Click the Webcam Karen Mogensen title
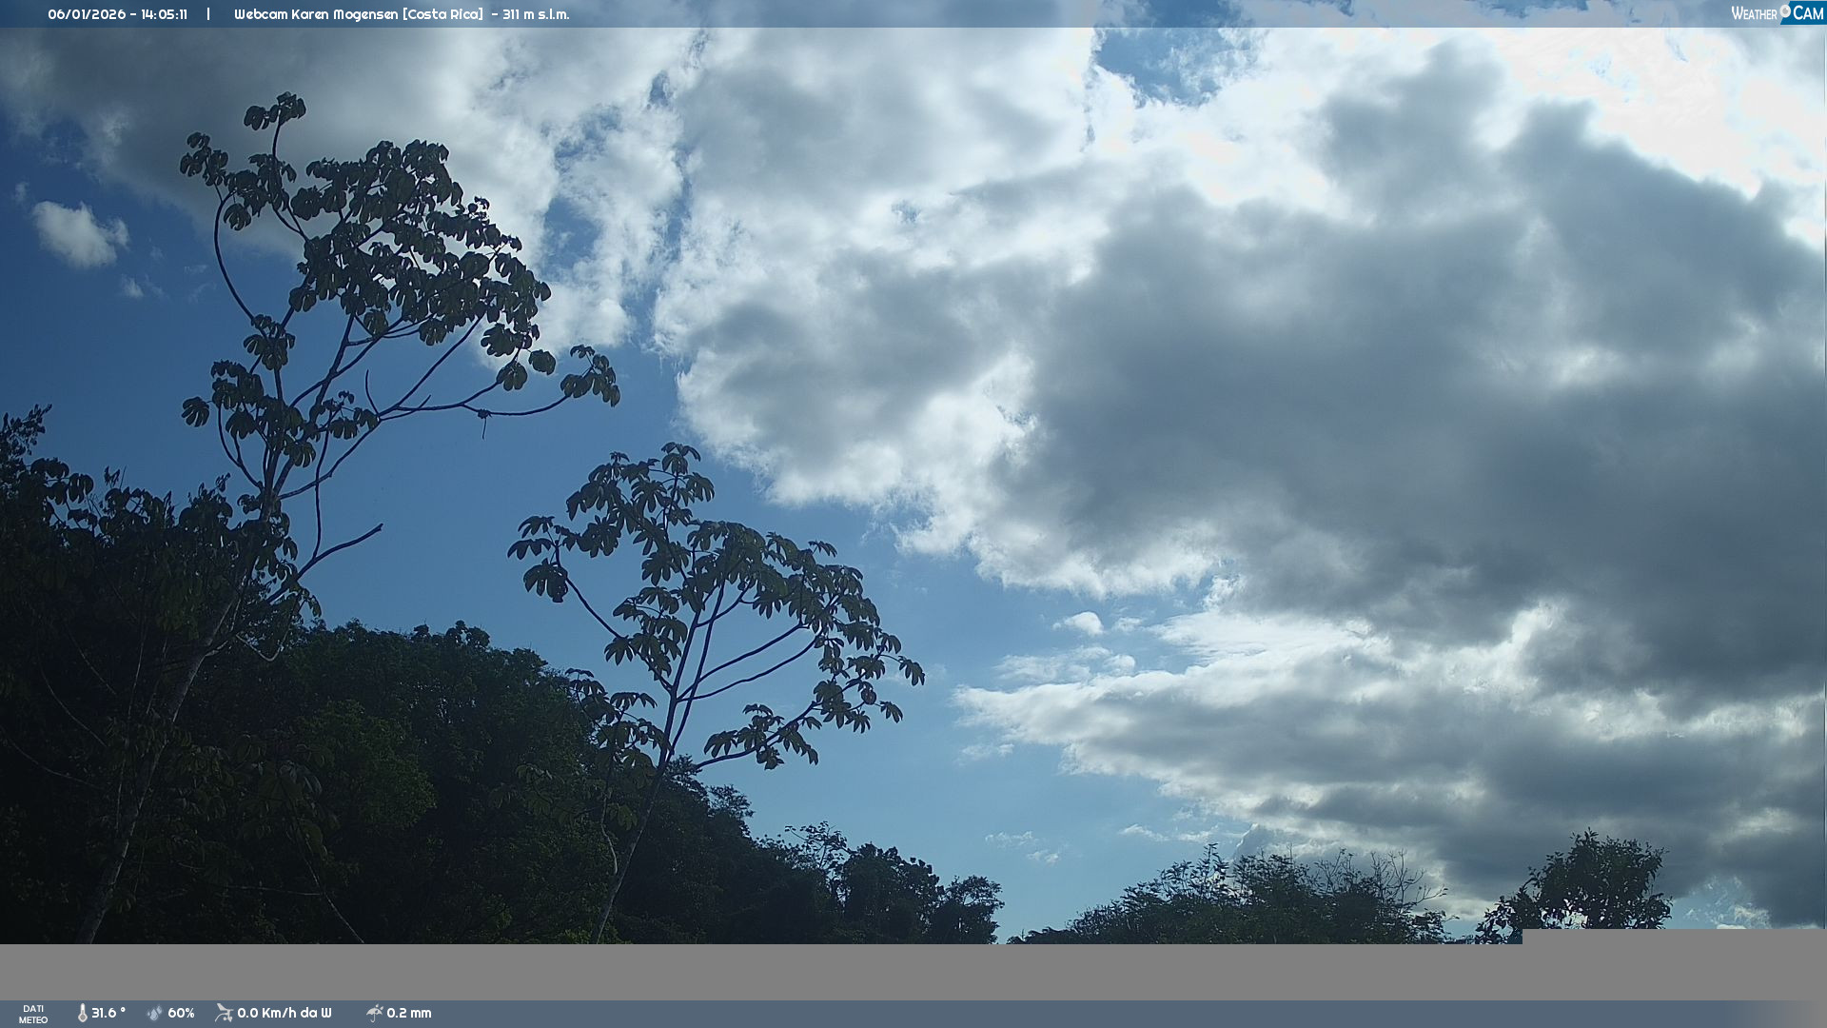The image size is (1827, 1028). (x=316, y=14)
